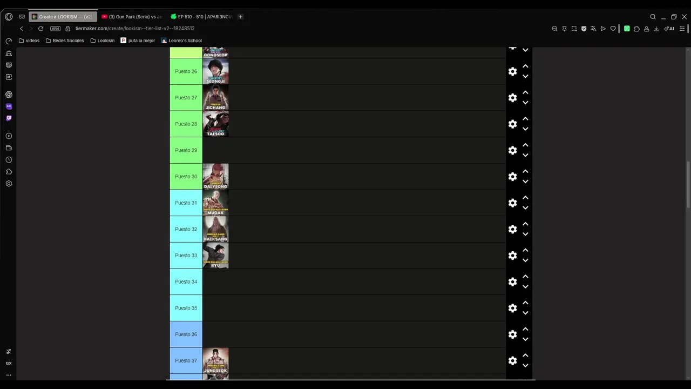Select the Seongji character card
This screenshot has width=691, height=389.
coord(215,71)
